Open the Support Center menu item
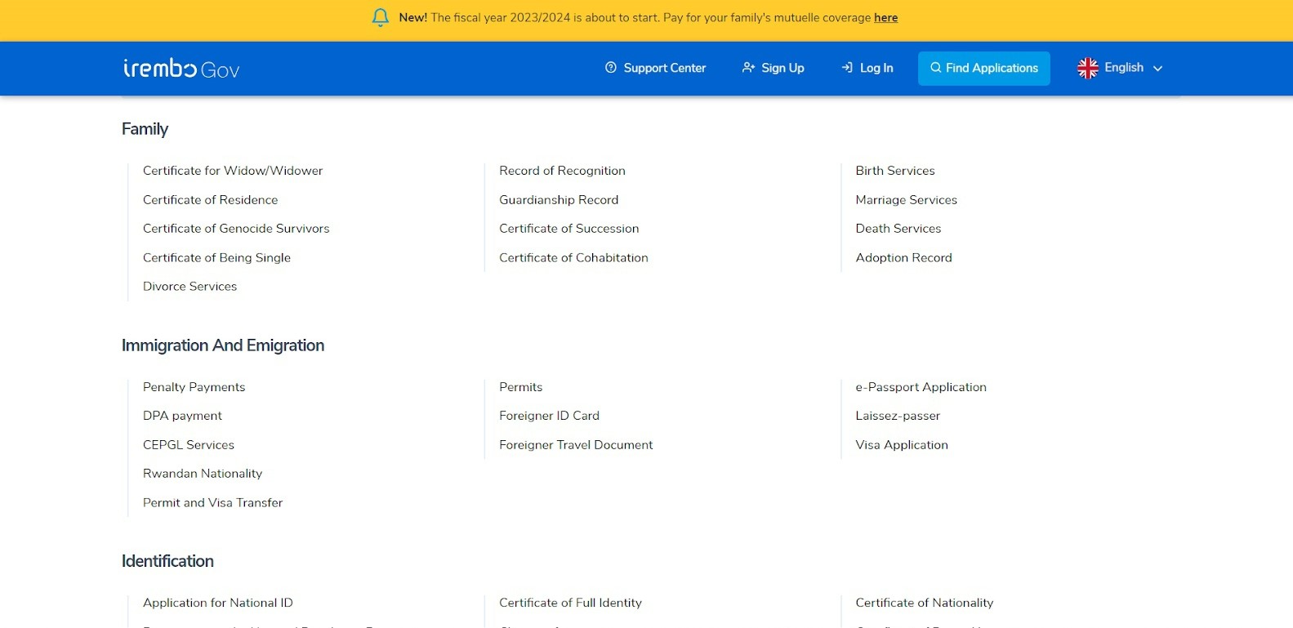The image size is (1293, 628). [664, 68]
